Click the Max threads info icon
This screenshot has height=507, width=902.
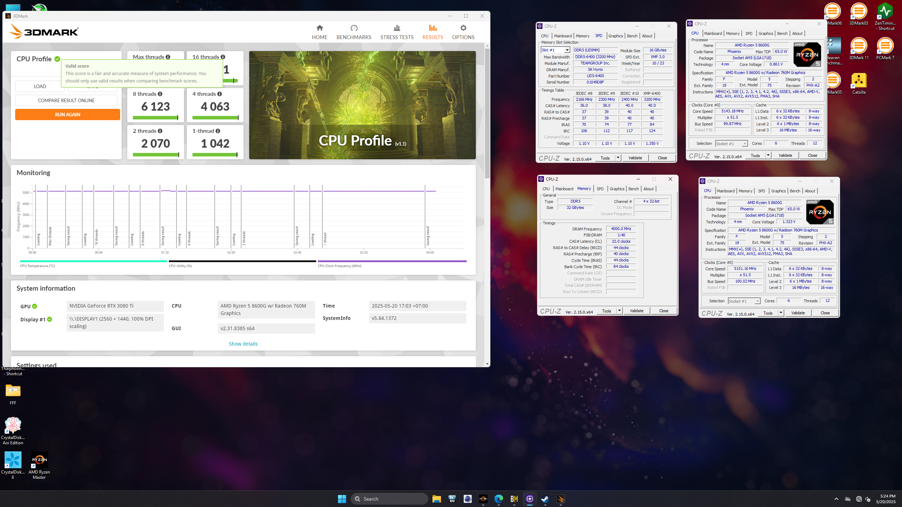click(x=168, y=57)
